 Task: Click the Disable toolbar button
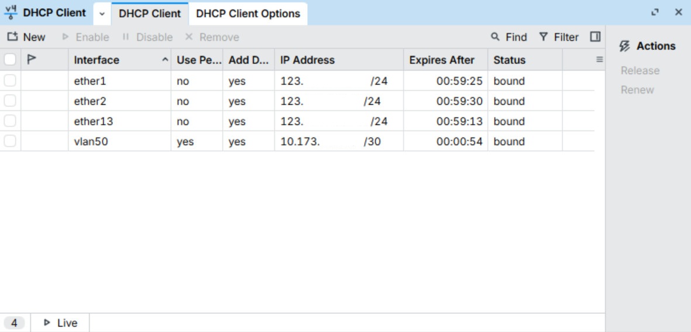click(x=147, y=37)
